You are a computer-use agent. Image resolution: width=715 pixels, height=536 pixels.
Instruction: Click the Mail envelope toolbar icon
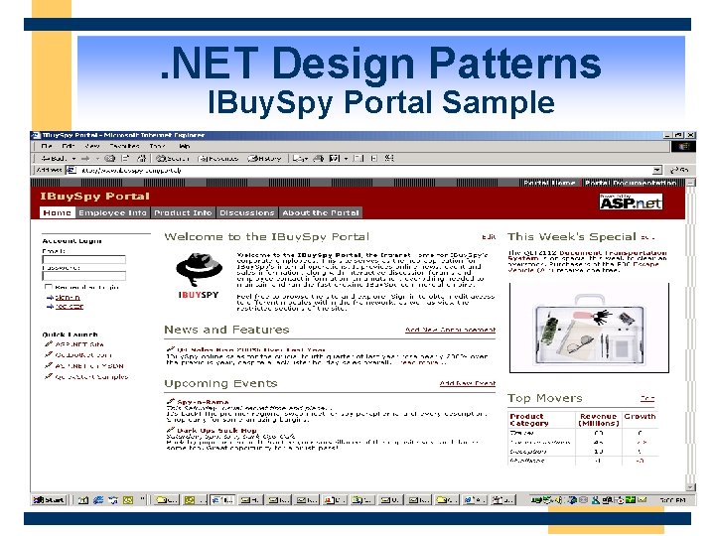[x=300, y=158]
